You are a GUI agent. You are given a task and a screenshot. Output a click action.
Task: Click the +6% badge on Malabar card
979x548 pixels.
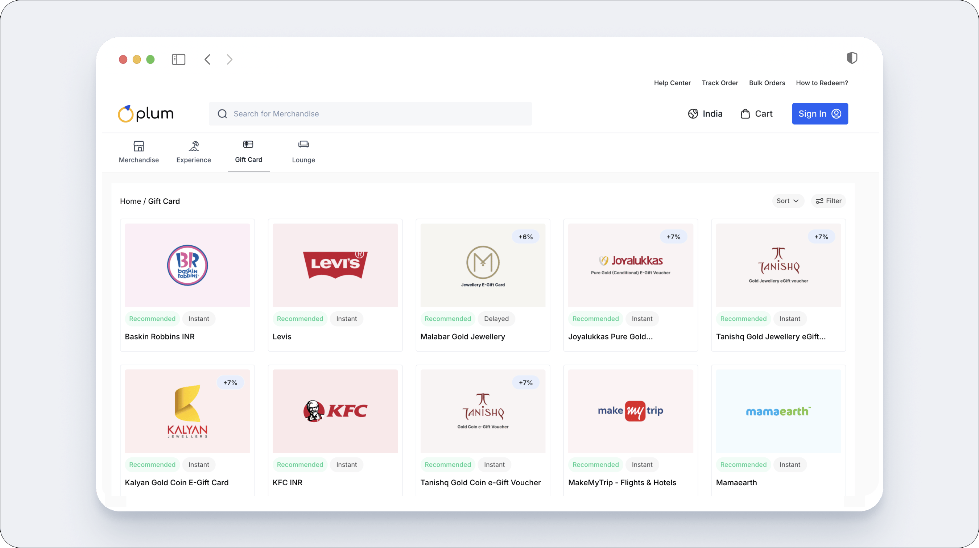point(526,237)
